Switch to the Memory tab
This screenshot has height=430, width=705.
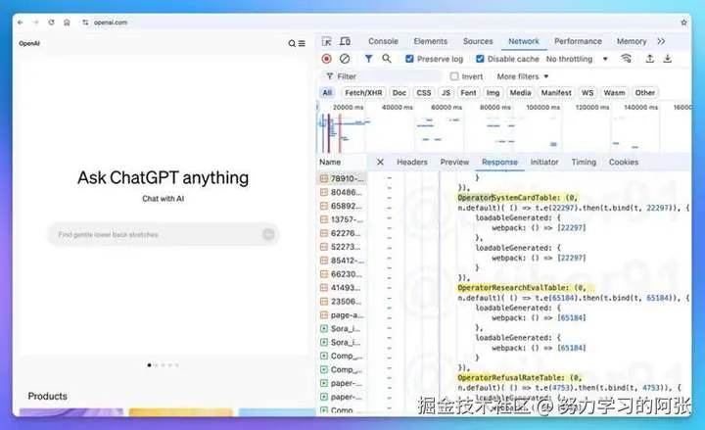(632, 41)
